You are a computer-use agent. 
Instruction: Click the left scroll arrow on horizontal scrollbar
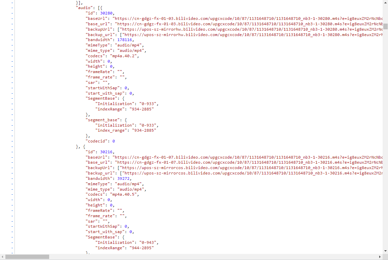click(x=3, y=257)
